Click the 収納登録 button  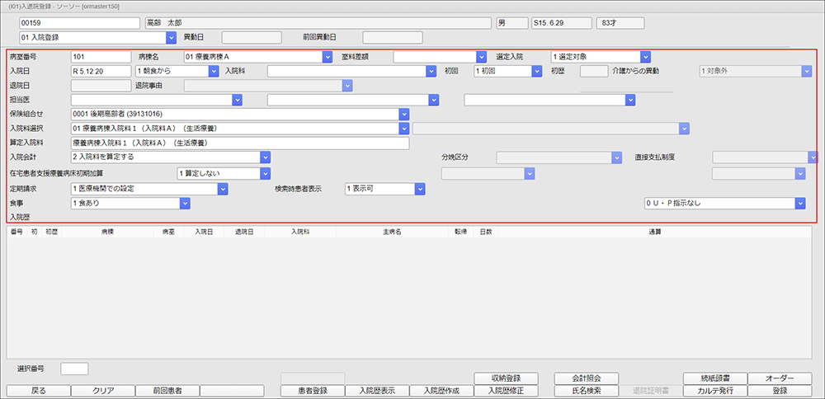coord(508,378)
